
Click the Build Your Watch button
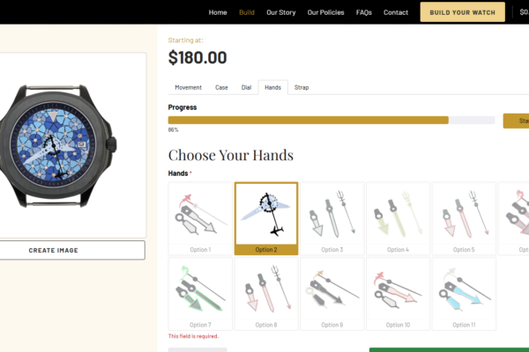pyautogui.click(x=463, y=12)
